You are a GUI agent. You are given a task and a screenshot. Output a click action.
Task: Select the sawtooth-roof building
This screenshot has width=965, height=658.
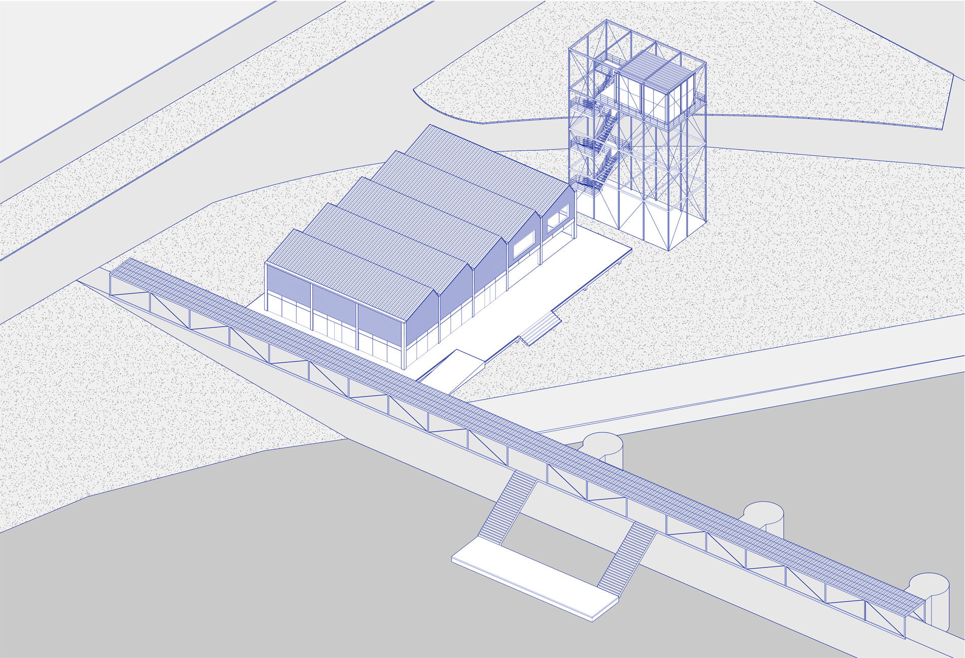click(x=420, y=246)
